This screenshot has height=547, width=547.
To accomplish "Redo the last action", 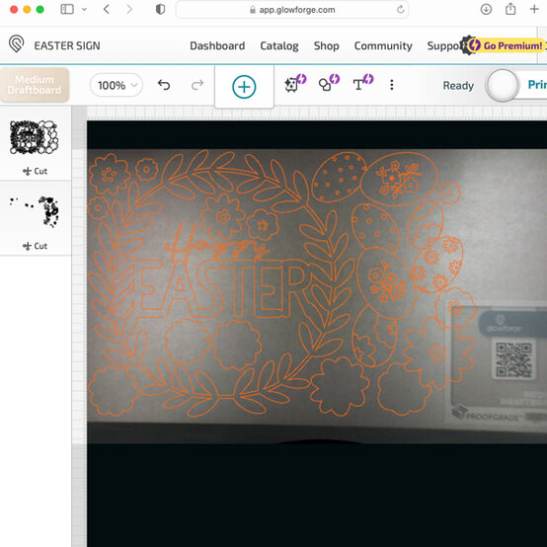I will coord(197,85).
